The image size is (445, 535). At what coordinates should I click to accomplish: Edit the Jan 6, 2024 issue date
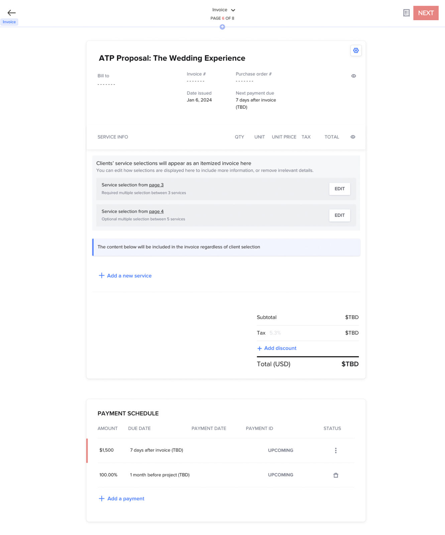[x=199, y=100]
